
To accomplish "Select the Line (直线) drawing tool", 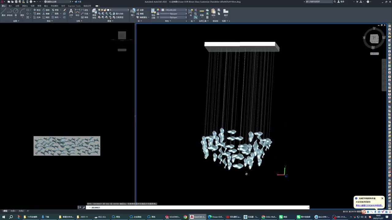I will (x=3, y=12).
